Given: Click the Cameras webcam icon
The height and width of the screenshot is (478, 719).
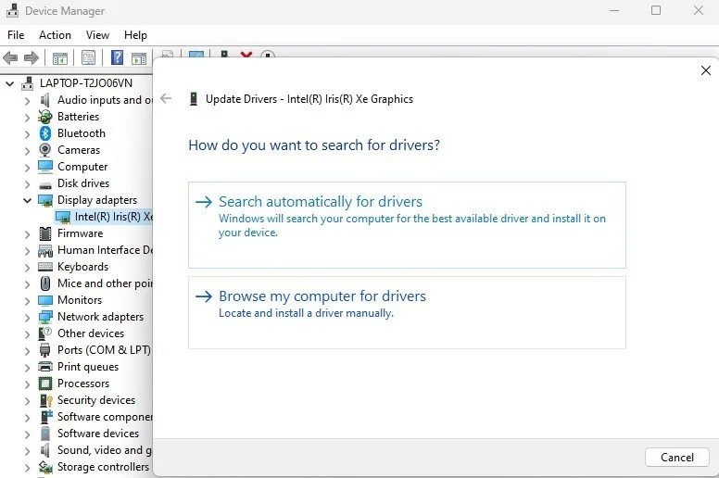Looking at the screenshot, I should (x=44, y=150).
